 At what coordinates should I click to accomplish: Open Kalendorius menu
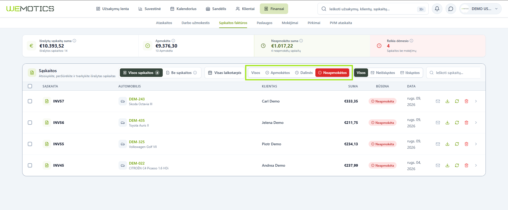tap(183, 9)
